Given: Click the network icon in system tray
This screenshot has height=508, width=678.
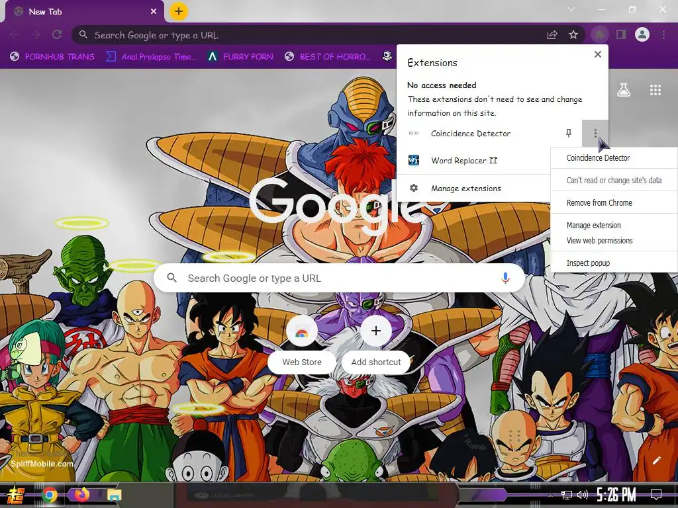Looking at the screenshot, I should click(x=567, y=495).
